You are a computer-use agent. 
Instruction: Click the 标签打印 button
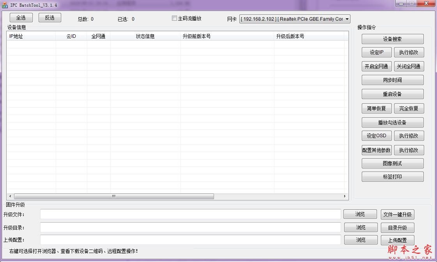point(393,177)
